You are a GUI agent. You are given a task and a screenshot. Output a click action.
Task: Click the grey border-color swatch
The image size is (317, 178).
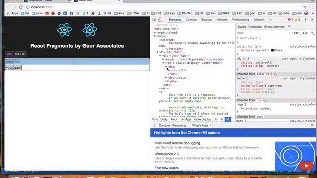tap(266, 92)
